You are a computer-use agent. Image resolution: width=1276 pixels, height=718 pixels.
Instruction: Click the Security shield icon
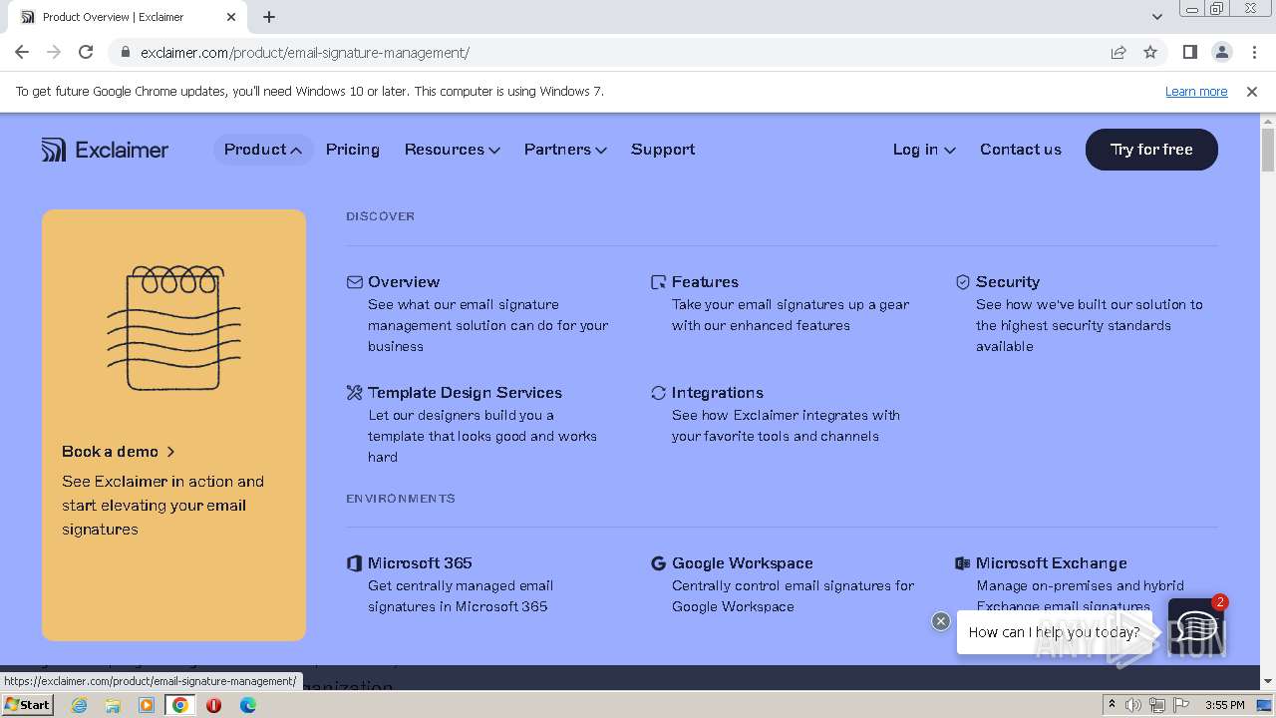pos(962,282)
